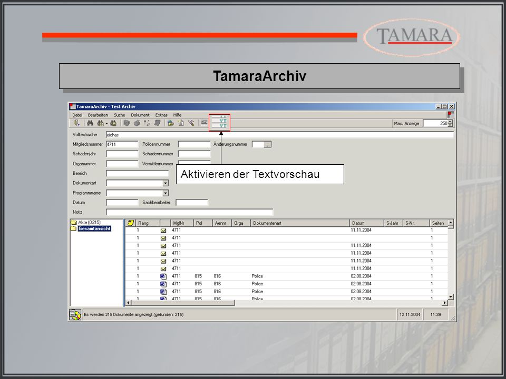Viewport: 506px width, 379px height.
Task: Click the horizontal scrollbar left arrow
Action: point(129,303)
